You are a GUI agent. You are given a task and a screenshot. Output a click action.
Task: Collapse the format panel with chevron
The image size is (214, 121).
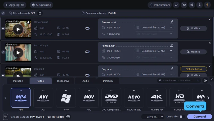point(212,79)
